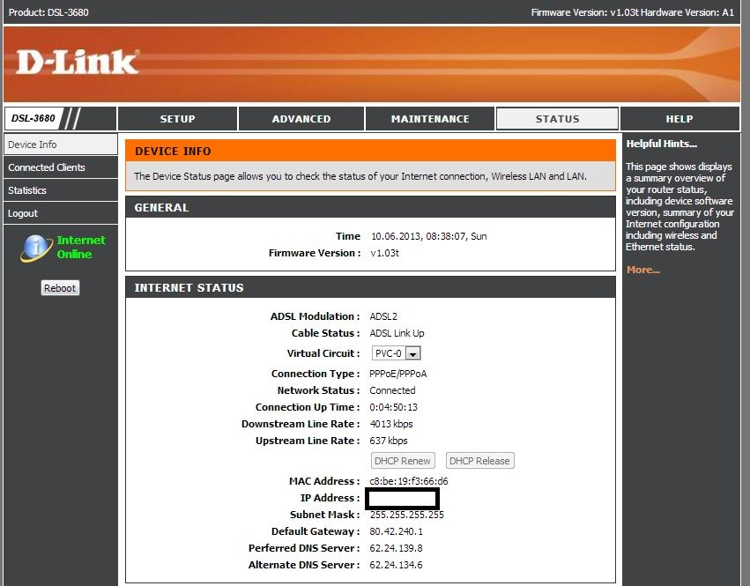Open Device Info in the sidebar
Image resolution: width=750 pixels, height=586 pixels.
pos(60,145)
